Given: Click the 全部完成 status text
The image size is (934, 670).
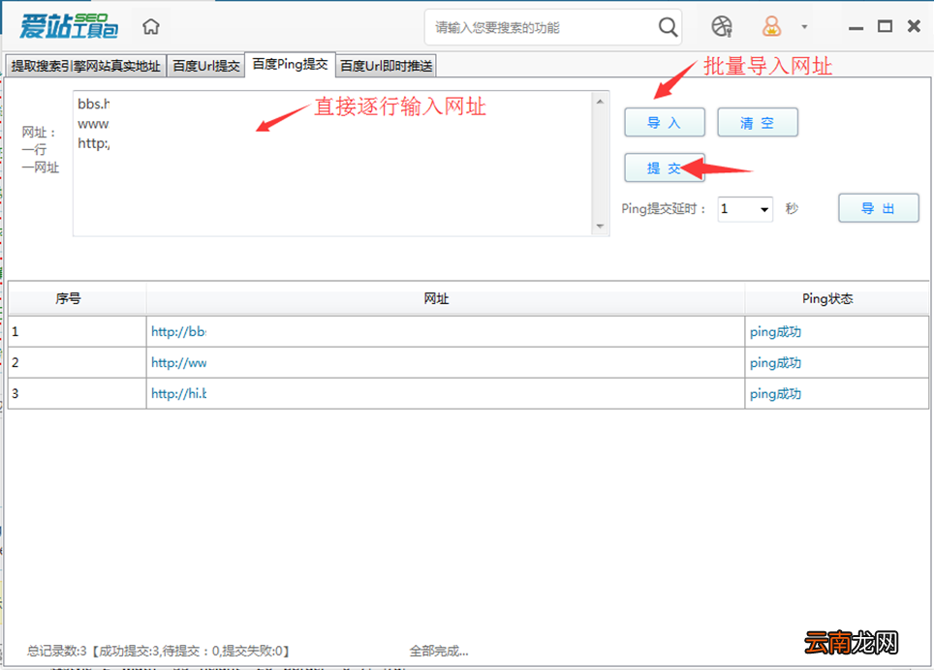Looking at the screenshot, I should [x=439, y=651].
